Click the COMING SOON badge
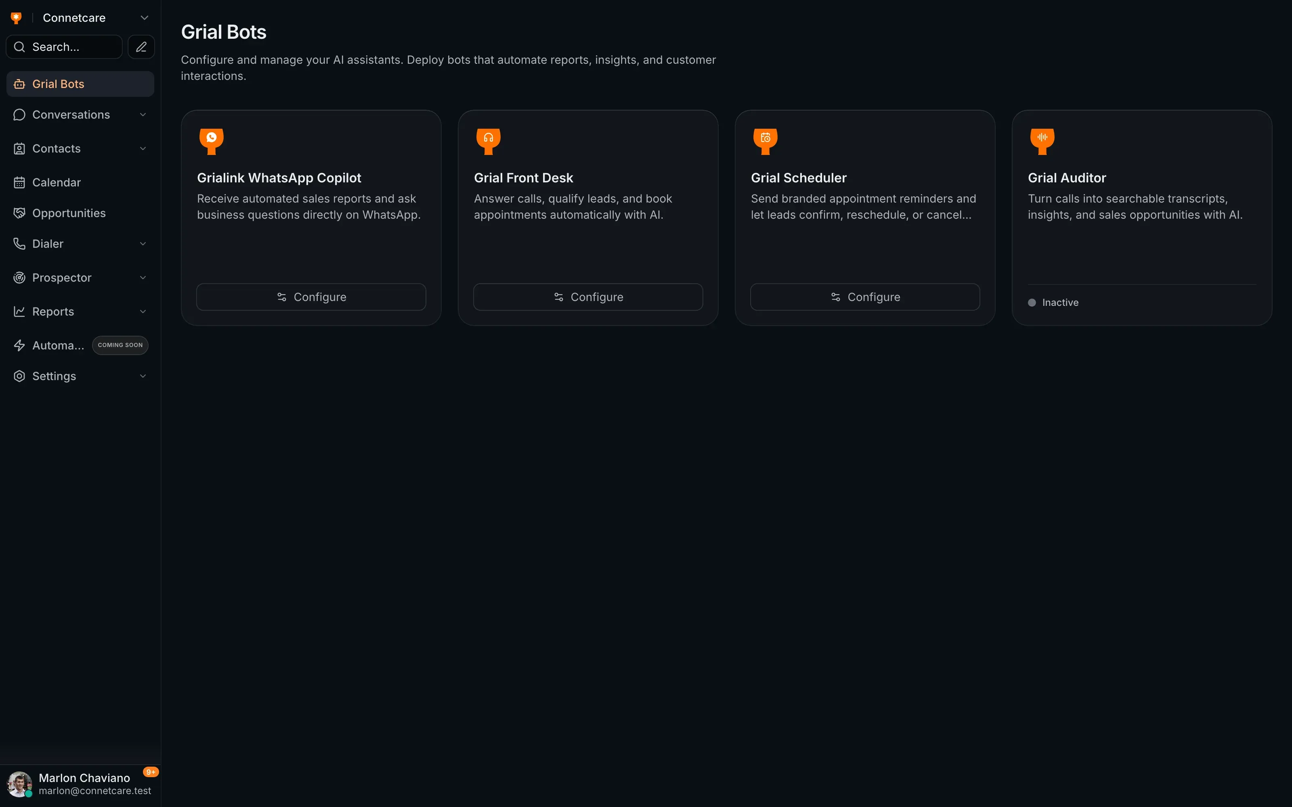The image size is (1292, 807). coord(120,345)
